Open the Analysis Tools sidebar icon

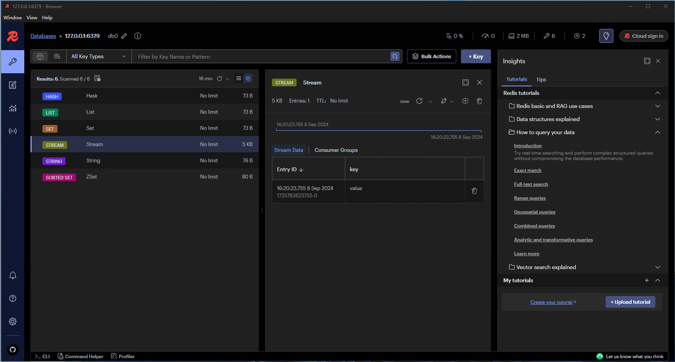(x=13, y=108)
